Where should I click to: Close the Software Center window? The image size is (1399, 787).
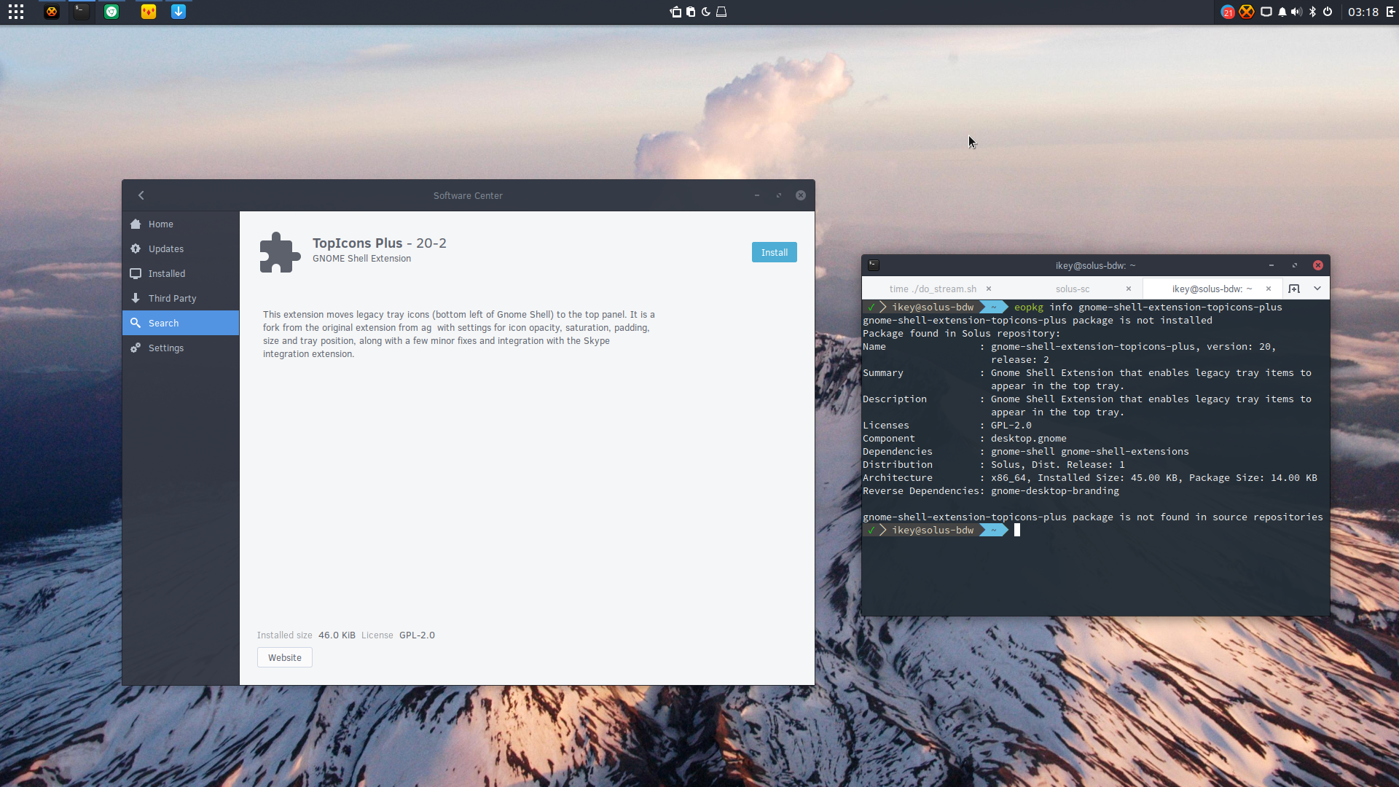coord(801,195)
